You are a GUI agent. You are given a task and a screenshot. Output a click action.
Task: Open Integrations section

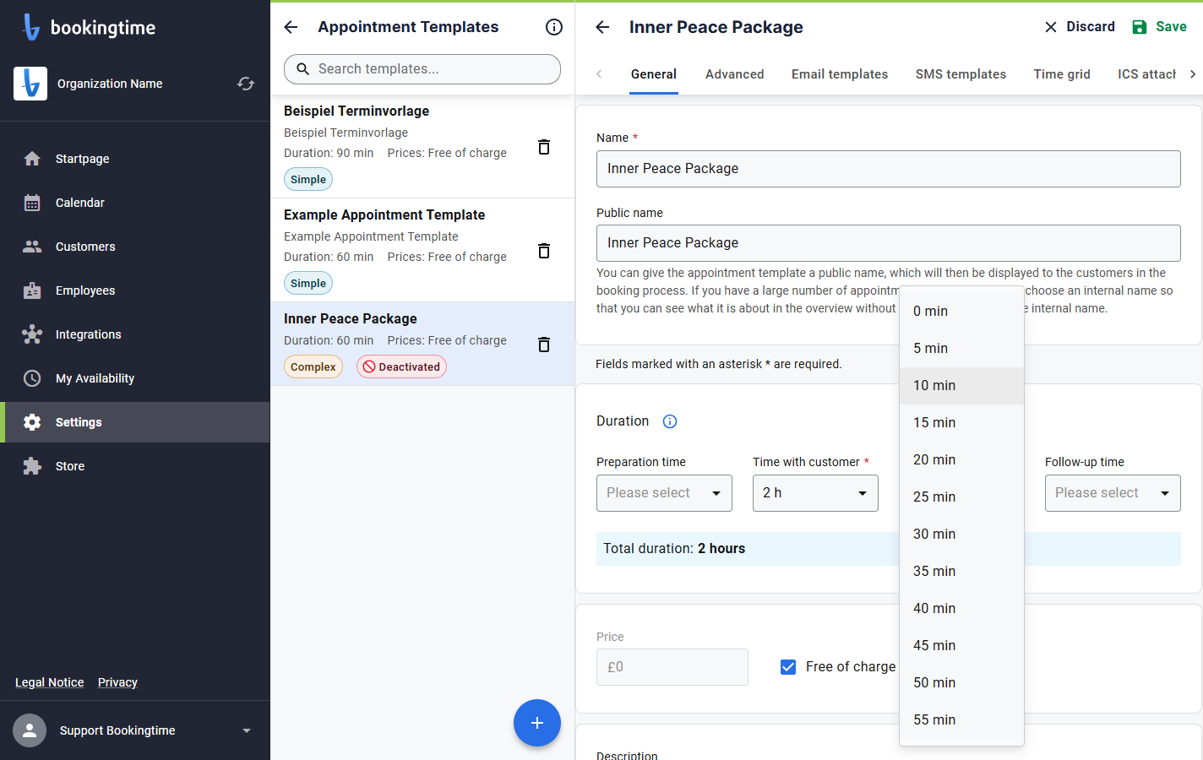(x=135, y=334)
